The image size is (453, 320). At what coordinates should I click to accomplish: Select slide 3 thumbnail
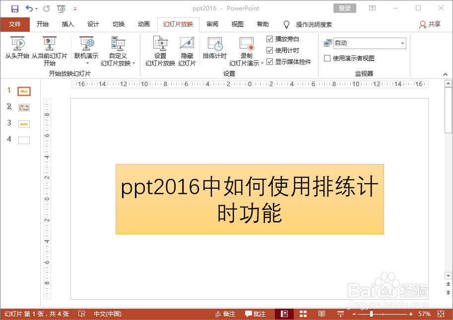(24, 124)
